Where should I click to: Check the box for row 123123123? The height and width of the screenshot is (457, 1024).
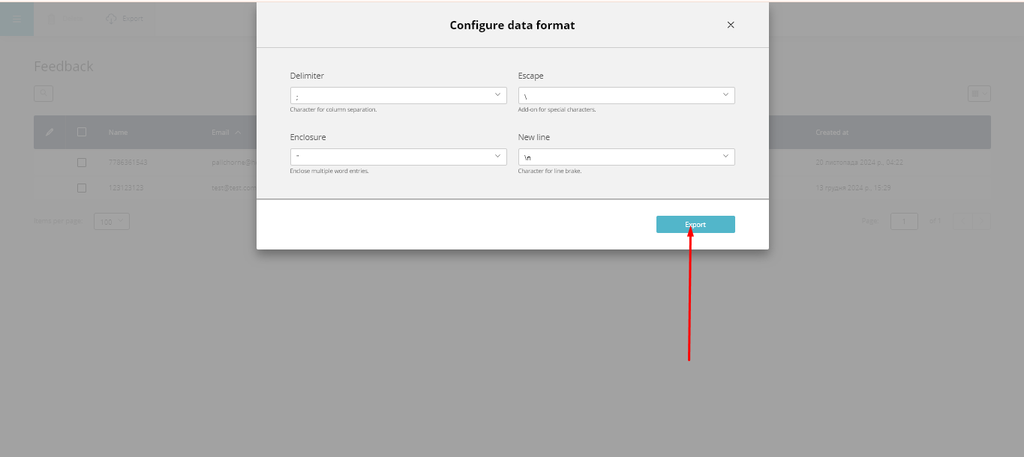pyautogui.click(x=82, y=188)
